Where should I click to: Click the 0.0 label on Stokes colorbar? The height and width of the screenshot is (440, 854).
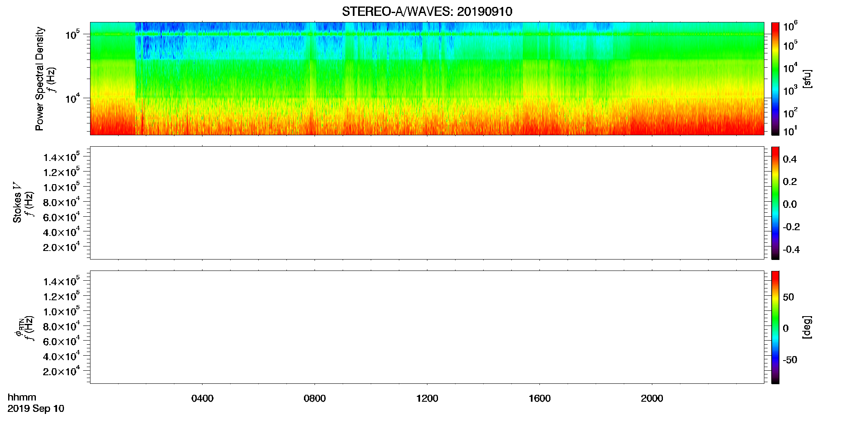point(790,205)
